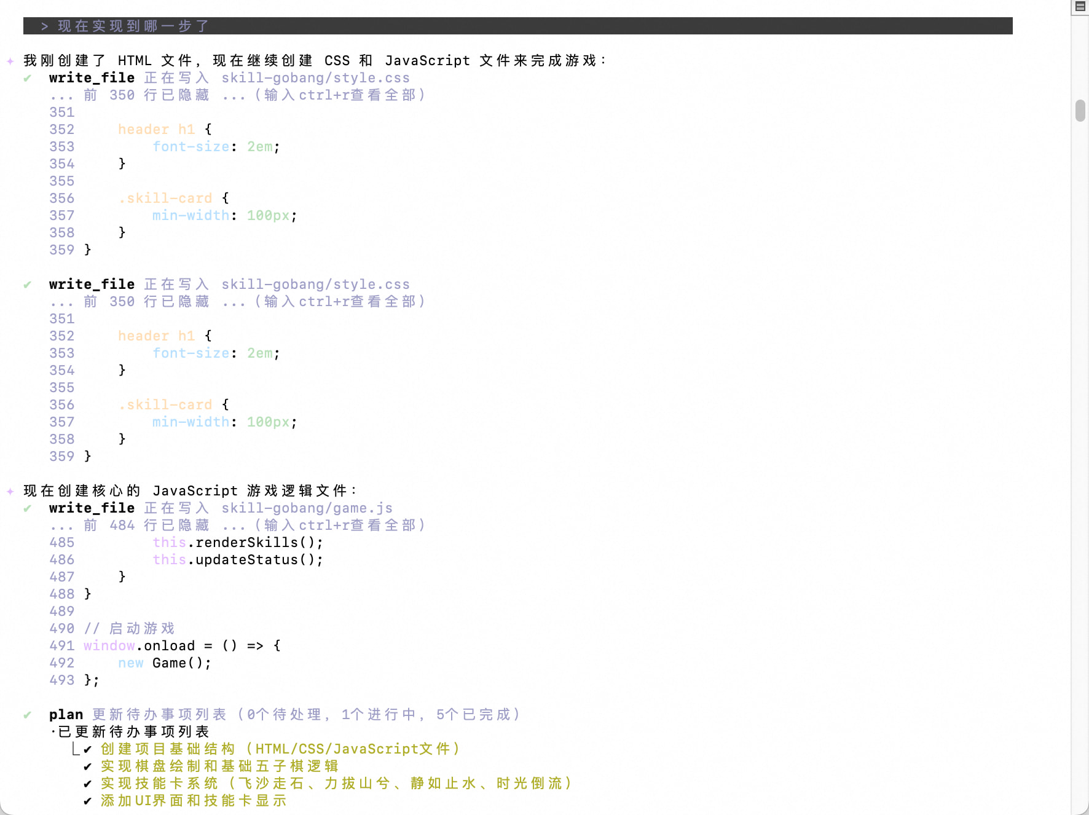Click the green checkmark beside the plan entry

point(27,715)
